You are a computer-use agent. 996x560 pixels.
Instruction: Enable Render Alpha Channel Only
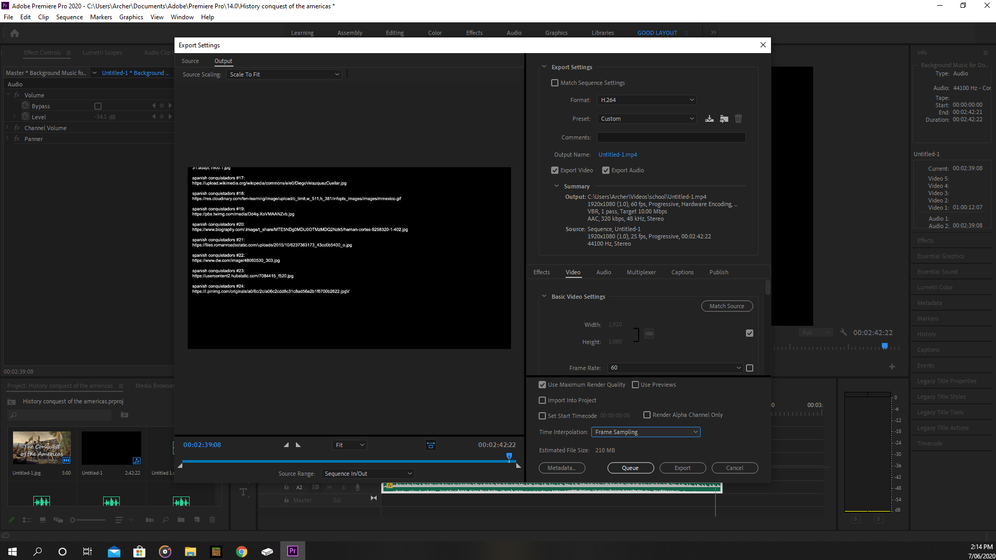point(647,415)
